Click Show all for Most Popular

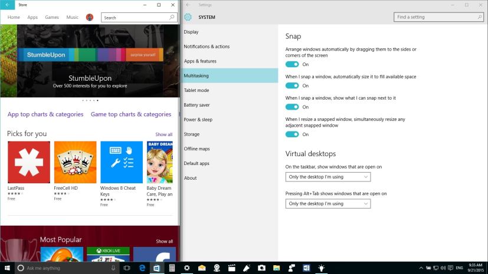[x=164, y=241]
